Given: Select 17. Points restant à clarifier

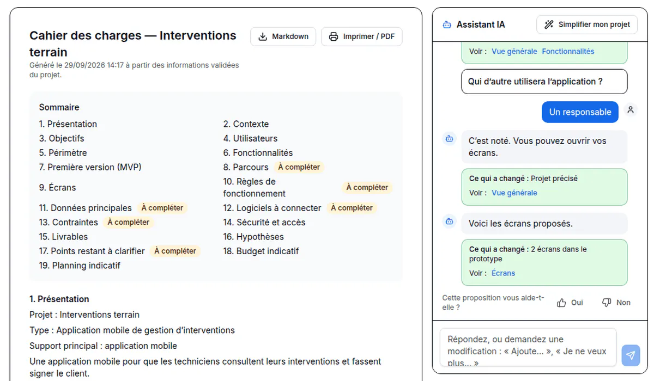Looking at the screenshot, I should (x=92, y=251).
